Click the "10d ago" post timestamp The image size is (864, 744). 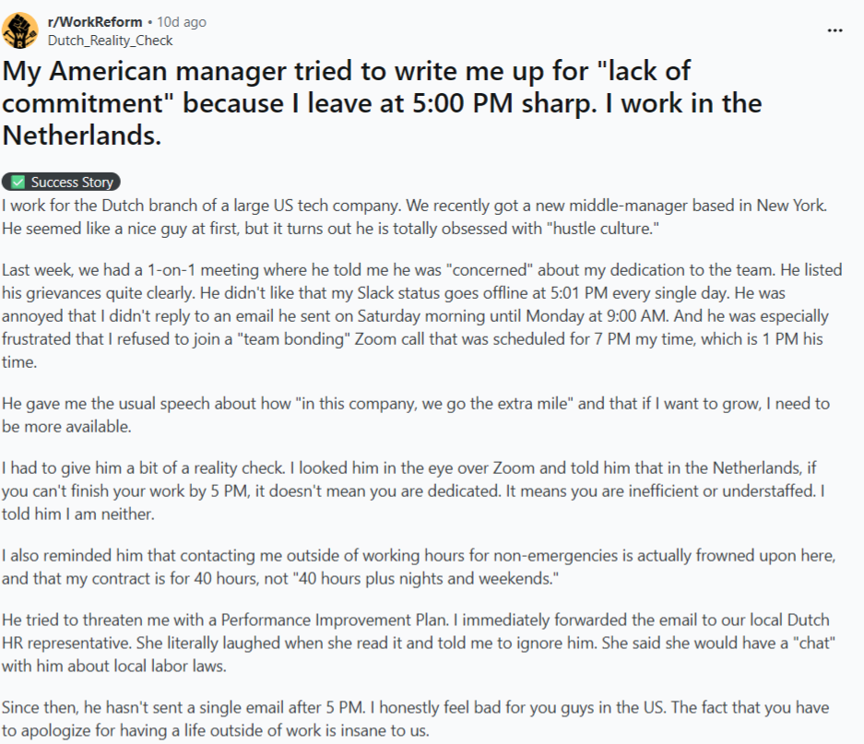tap(182, 21)
